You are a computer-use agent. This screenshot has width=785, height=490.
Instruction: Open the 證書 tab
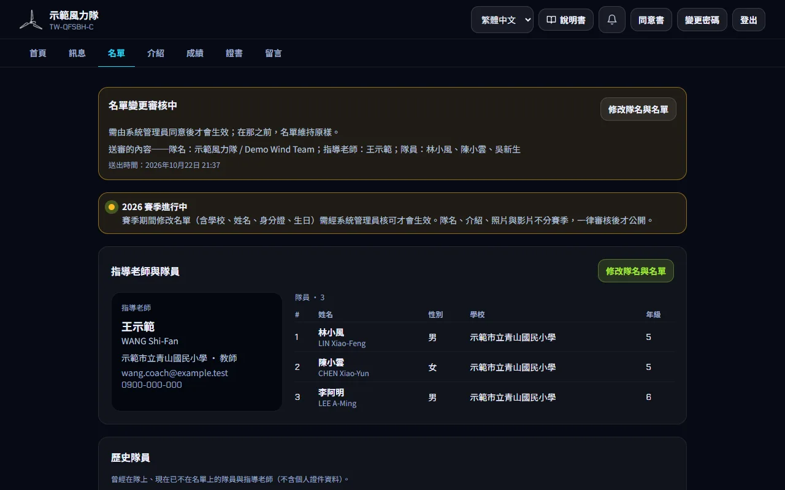234,53
